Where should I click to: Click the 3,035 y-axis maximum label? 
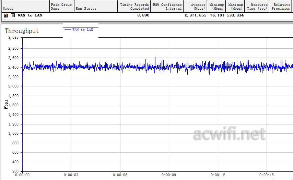point(13,37)
